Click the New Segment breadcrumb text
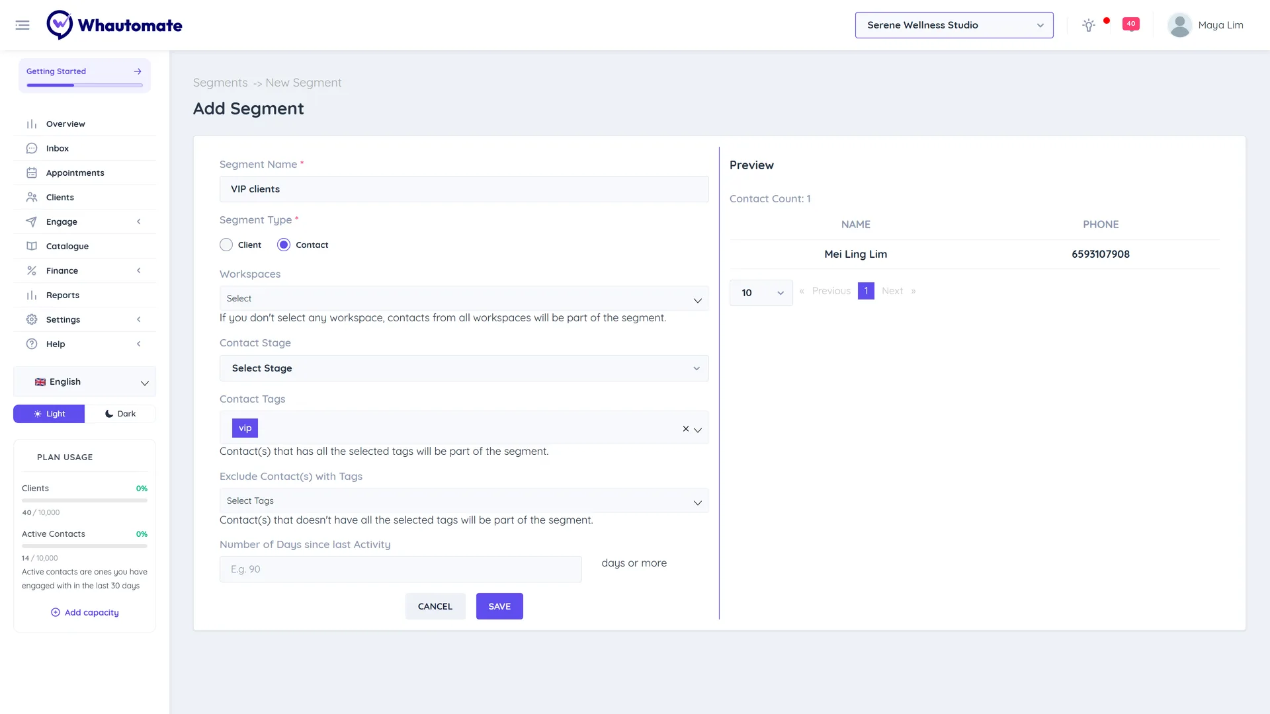The height and width of the screenshot is (714, 1270). [x=304, y=83]
